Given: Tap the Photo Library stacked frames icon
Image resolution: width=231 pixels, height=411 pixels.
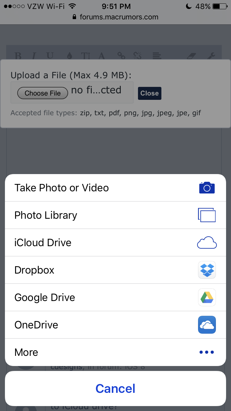Looking at the screenshot, I should coord(207,215).
